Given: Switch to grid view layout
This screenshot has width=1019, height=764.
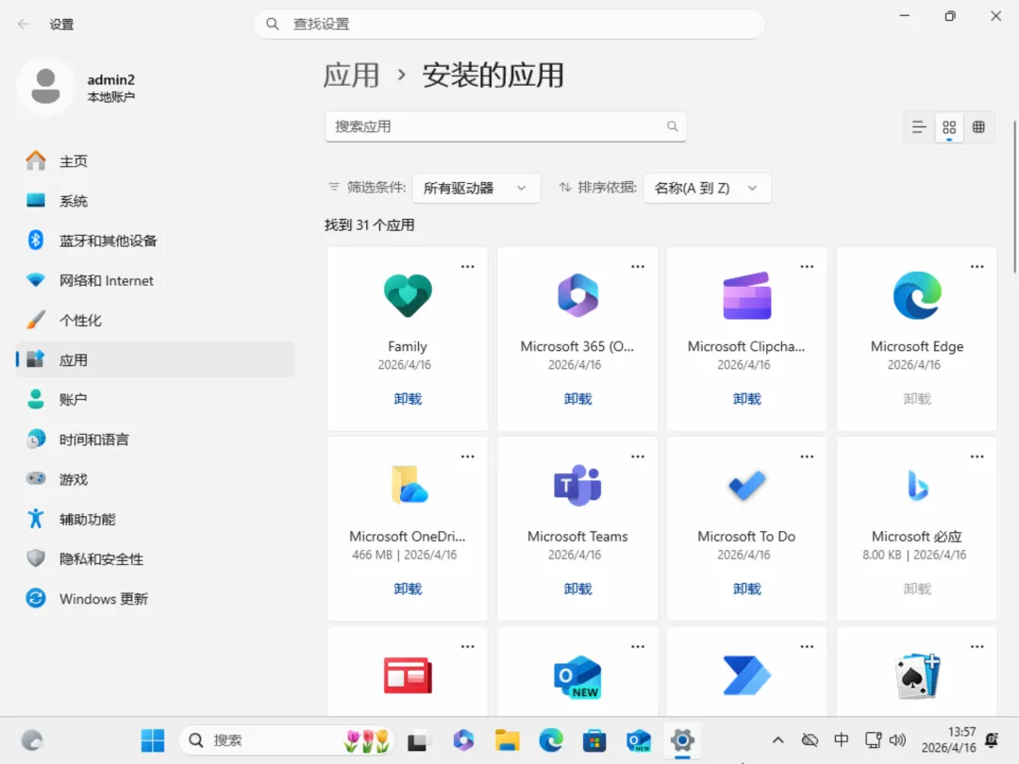Looking at the screenshot, I should (x=949, y=127).
